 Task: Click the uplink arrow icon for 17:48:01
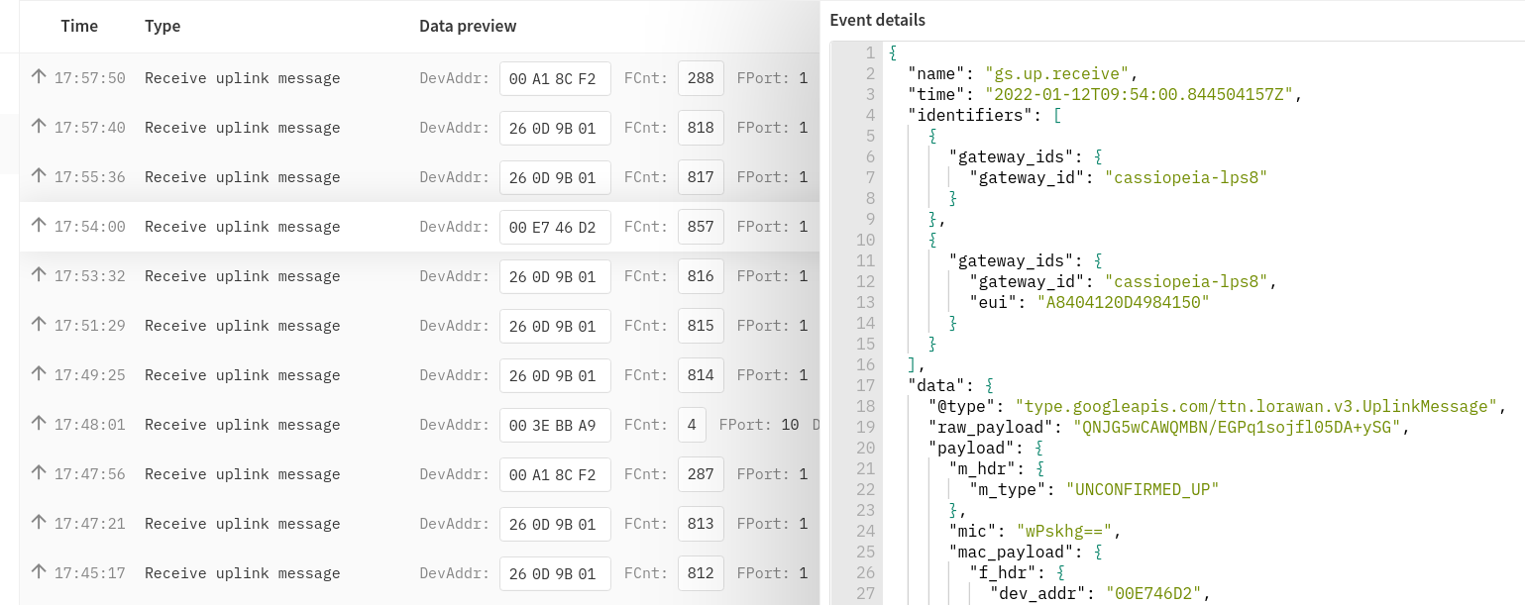point(39,424)
